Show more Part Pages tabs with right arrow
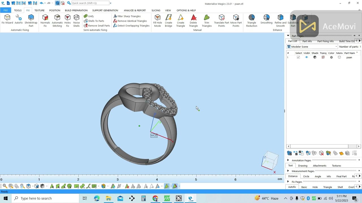This screenshot has height=203, width=362. [x=360, y=41]
